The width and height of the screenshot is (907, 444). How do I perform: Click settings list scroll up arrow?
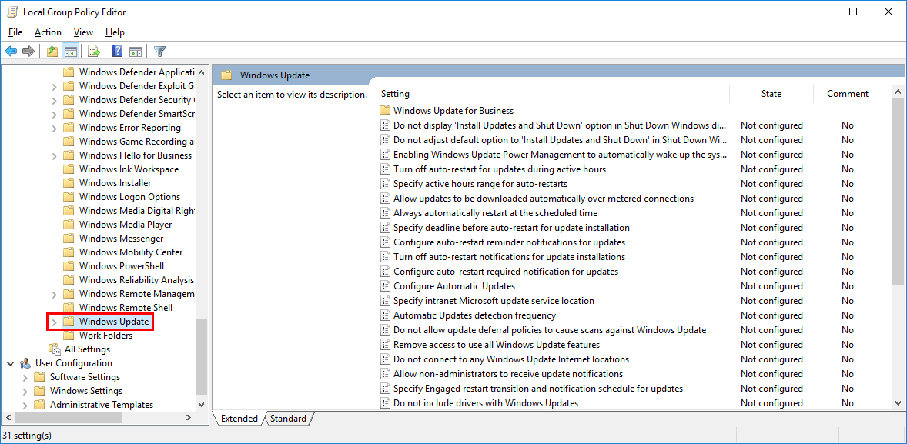click(899, 92)
